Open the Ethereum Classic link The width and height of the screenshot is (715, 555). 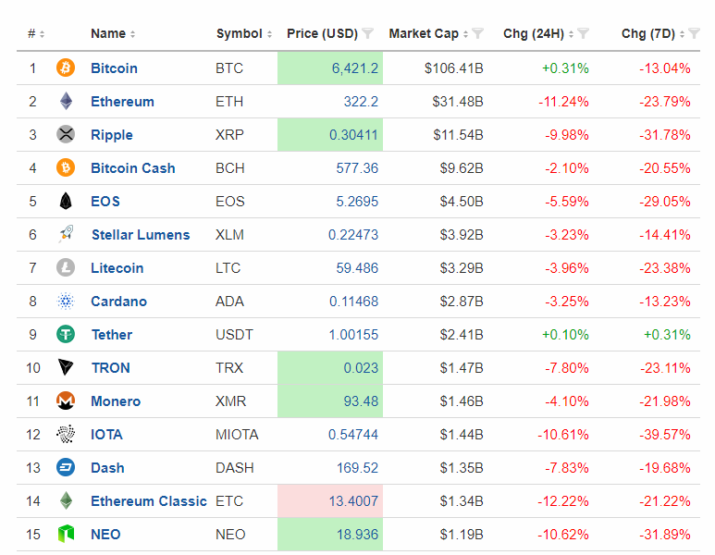click(148, 500)
